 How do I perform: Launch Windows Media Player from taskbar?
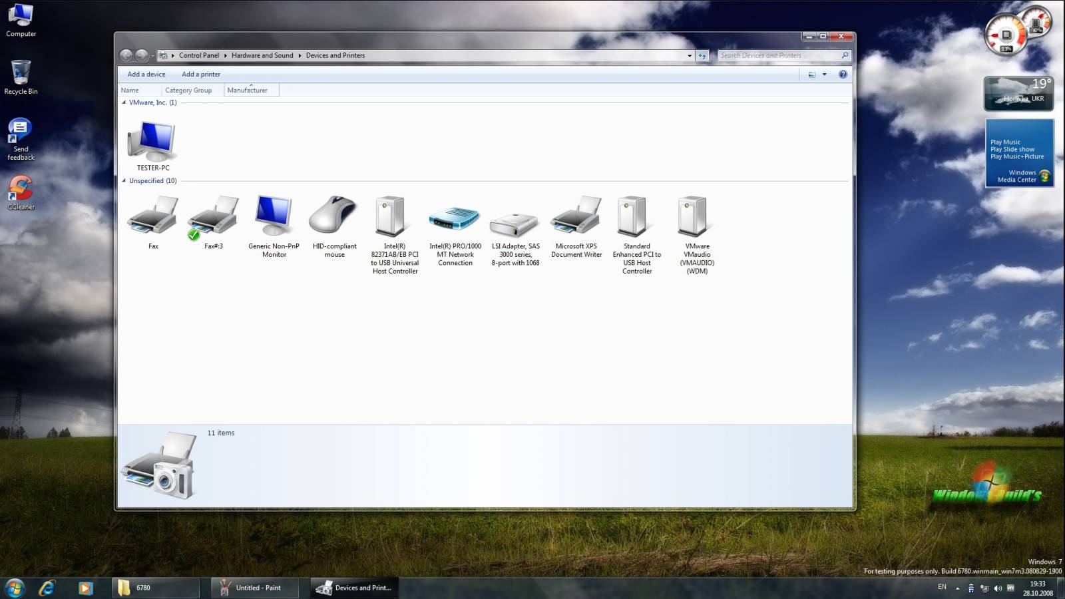point(85,588)
